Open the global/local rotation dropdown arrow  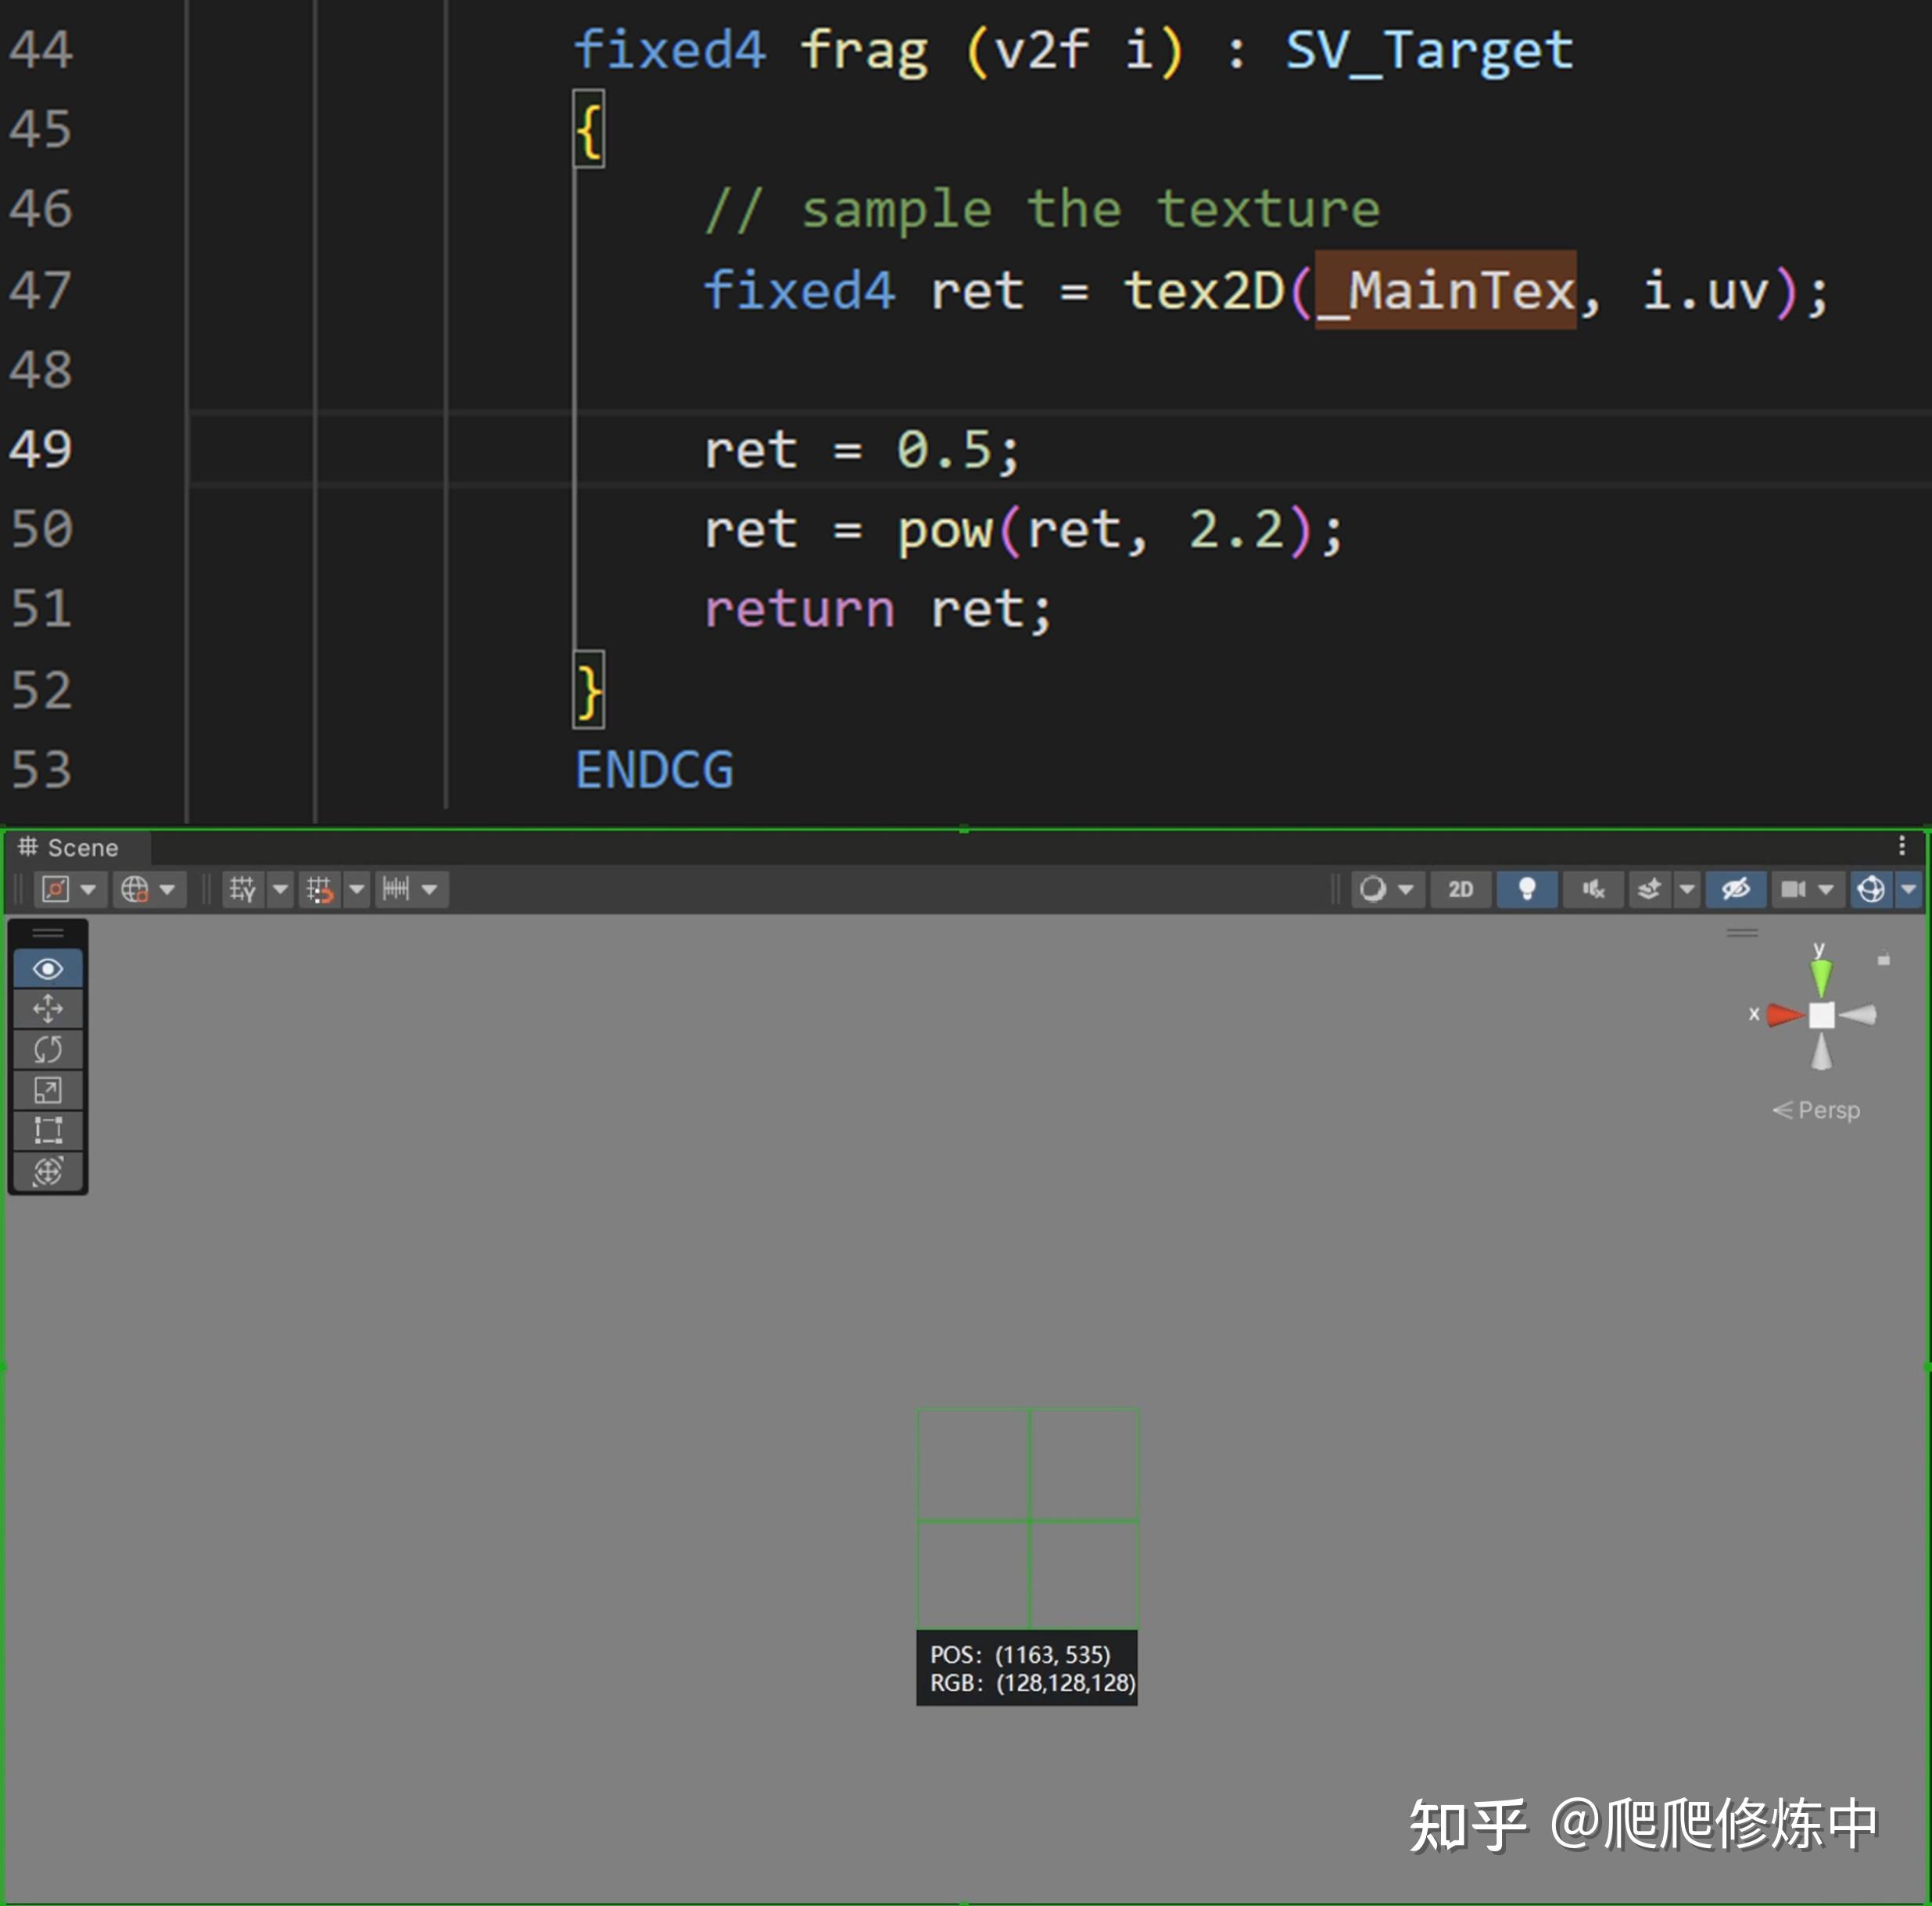(167, 888)
